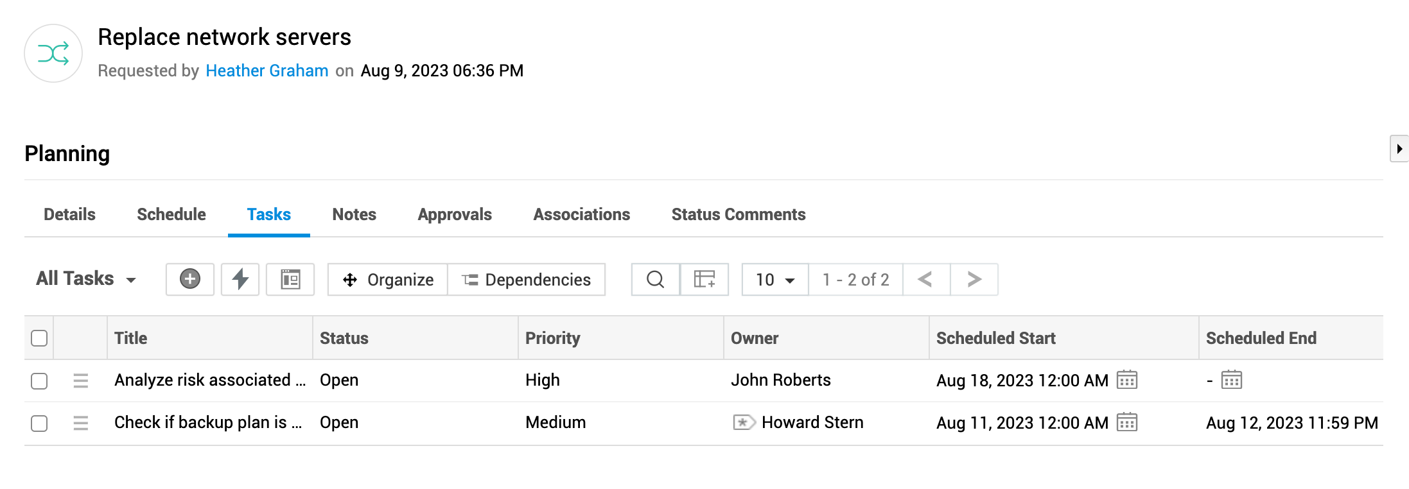Screen dimensions: 1409x489
Task: Toggle the select all tasks checkbox
Action: [x=39, y=338]
